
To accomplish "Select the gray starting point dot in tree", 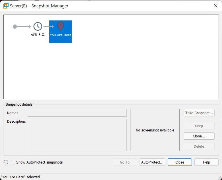I will [15, 26].
